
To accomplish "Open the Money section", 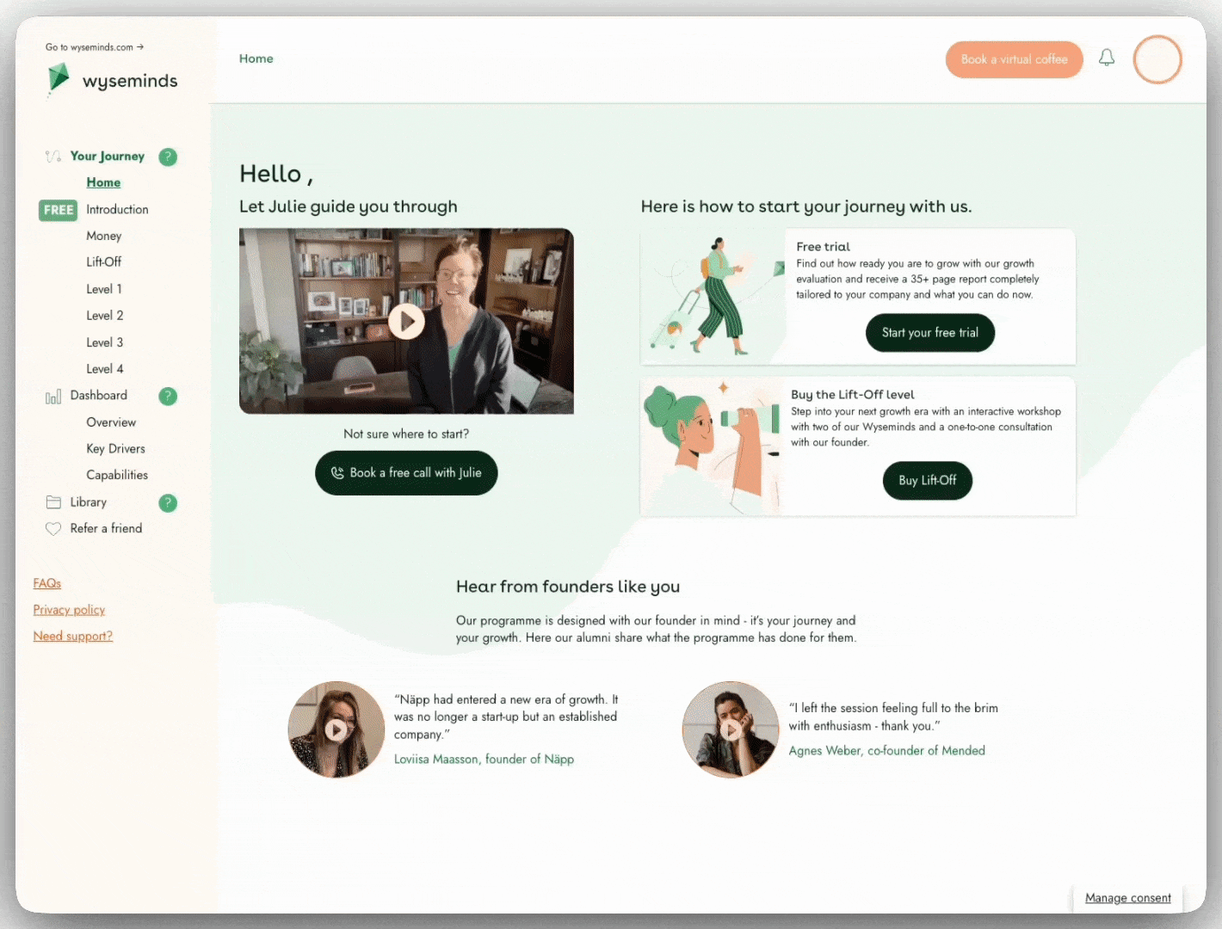I will click(x=103, y=236).
